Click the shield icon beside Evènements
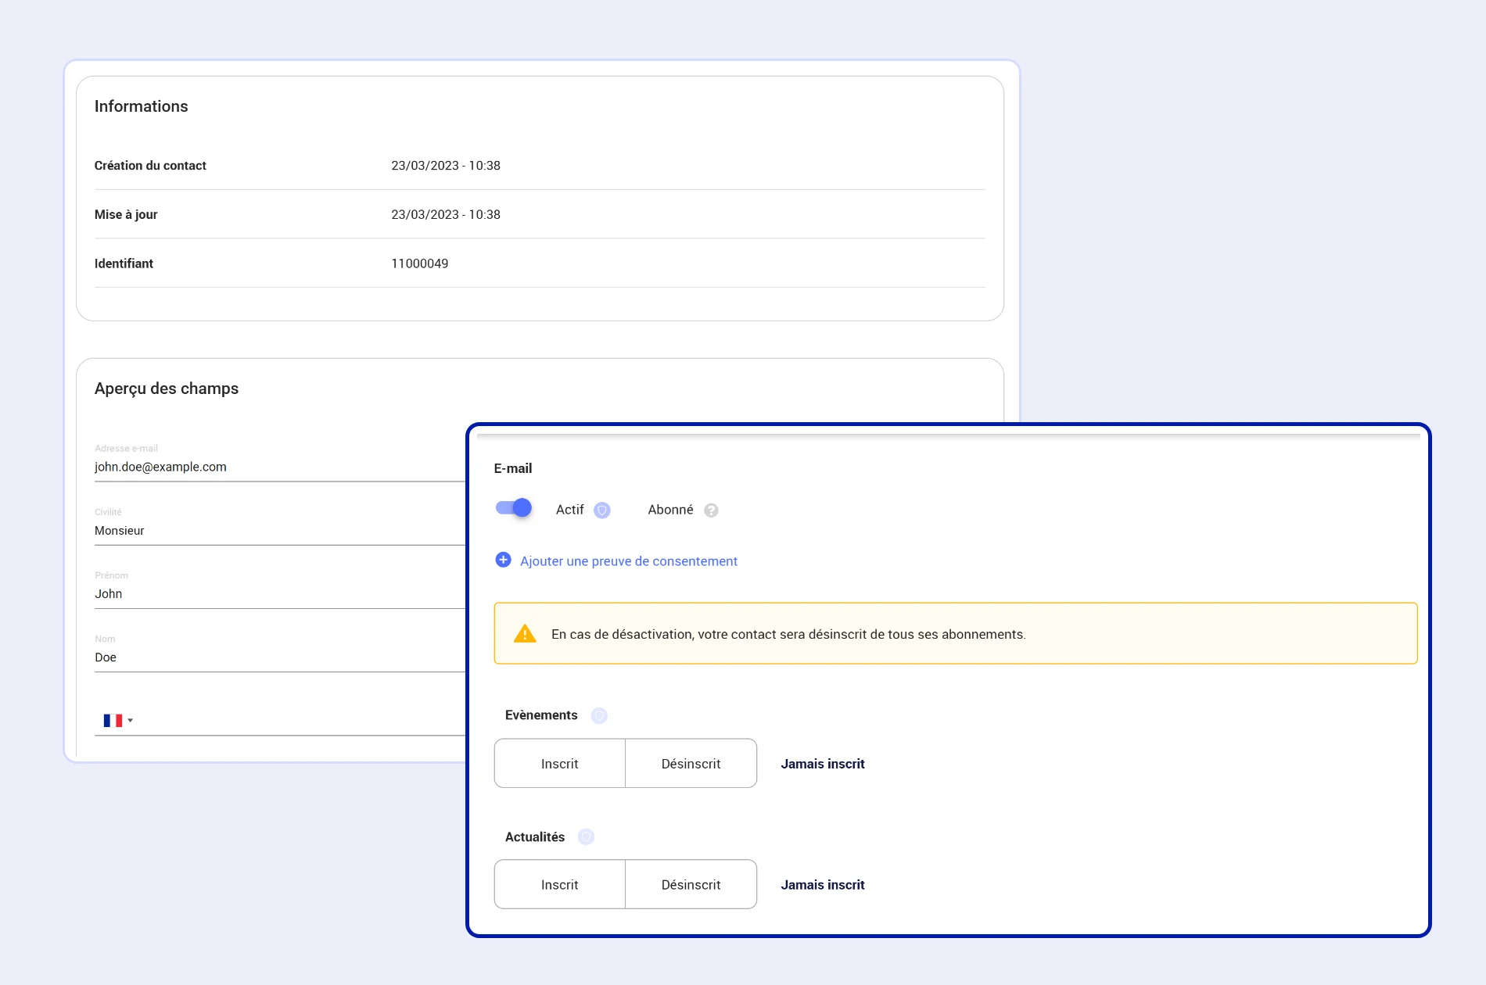This screenshot has width=1486, height=985. pyautogui.click(x=599, y=715)
